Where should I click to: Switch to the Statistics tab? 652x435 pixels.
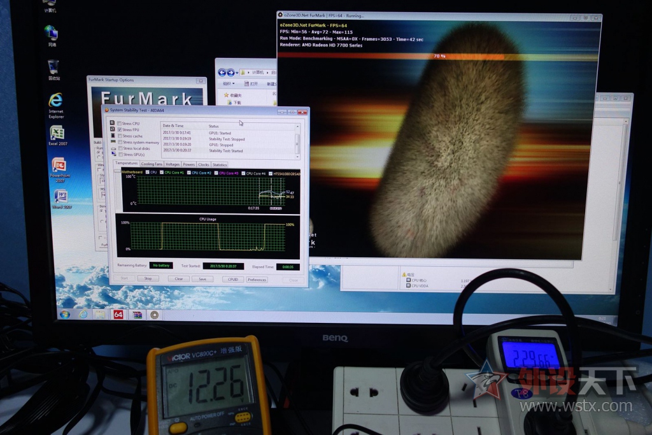[220, 165]
